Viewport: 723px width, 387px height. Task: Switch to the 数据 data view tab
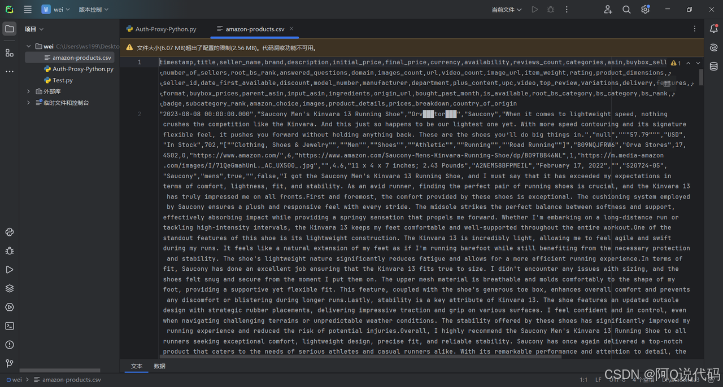click(x=160, y=366)
